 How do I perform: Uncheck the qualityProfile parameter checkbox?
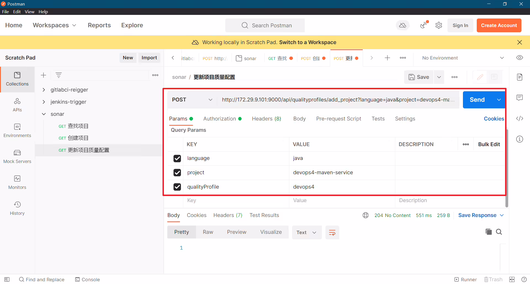coord(177,187)
